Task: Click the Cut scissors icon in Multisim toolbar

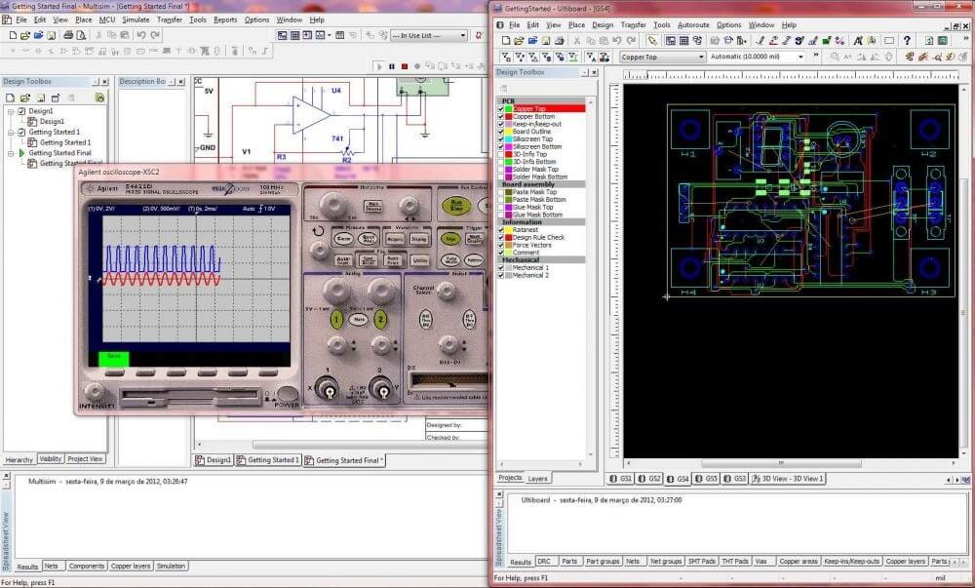Action: (99, 35)
